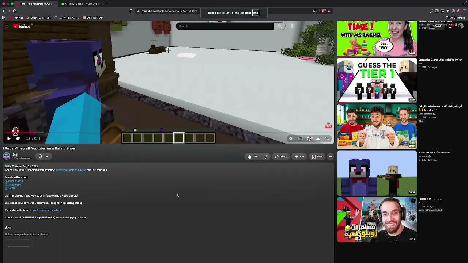The width and height of the screenshot is (468, 263).
Task: Save the video to a playlist
Action: tap(317, 157)
